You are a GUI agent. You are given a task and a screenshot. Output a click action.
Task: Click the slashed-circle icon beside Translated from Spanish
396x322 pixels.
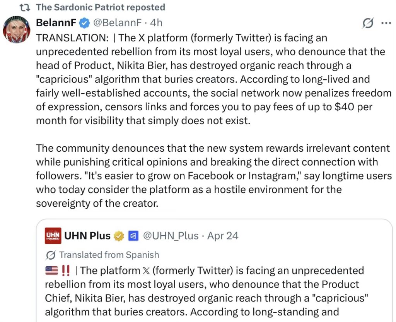50,255
